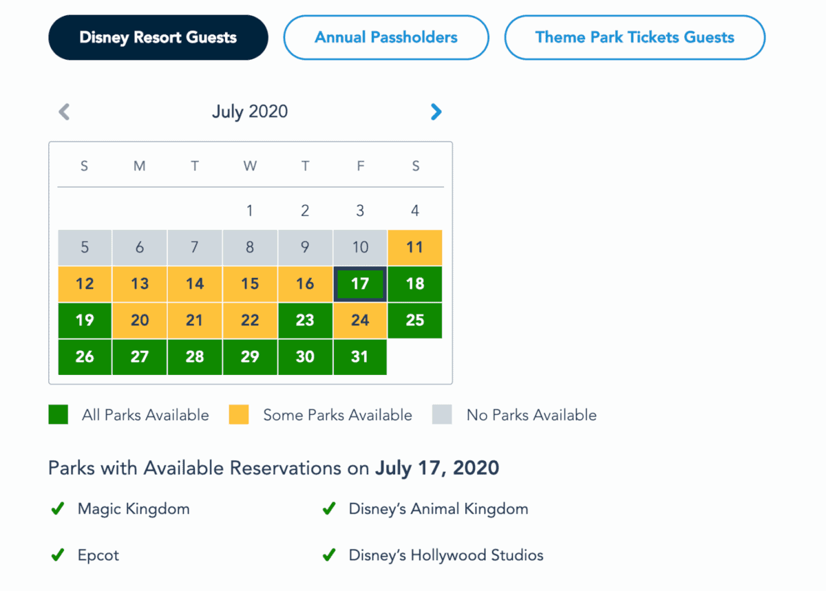The image size is (826, 591).
Task: Click the checkmark beside Disney's Hollywood Studios
Action: tap(329, 555)
